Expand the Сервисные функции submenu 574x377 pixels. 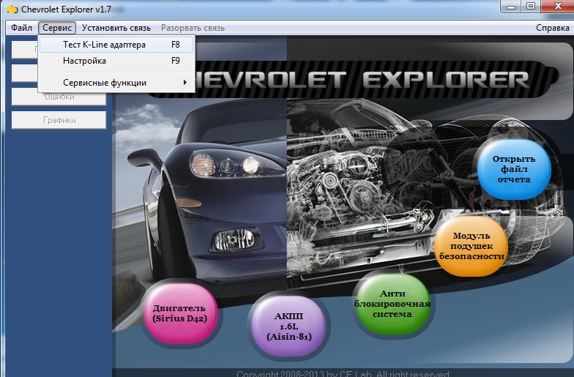116,83
